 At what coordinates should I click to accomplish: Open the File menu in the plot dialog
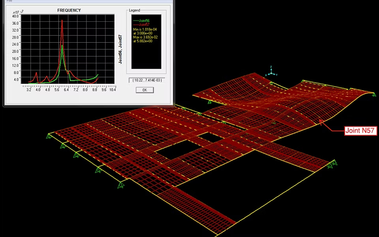[9, 1]
